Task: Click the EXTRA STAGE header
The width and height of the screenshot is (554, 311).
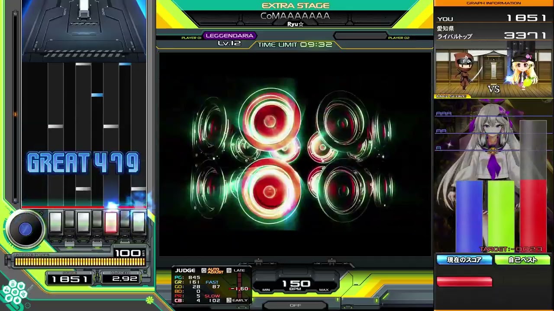Action: (296, 6)
